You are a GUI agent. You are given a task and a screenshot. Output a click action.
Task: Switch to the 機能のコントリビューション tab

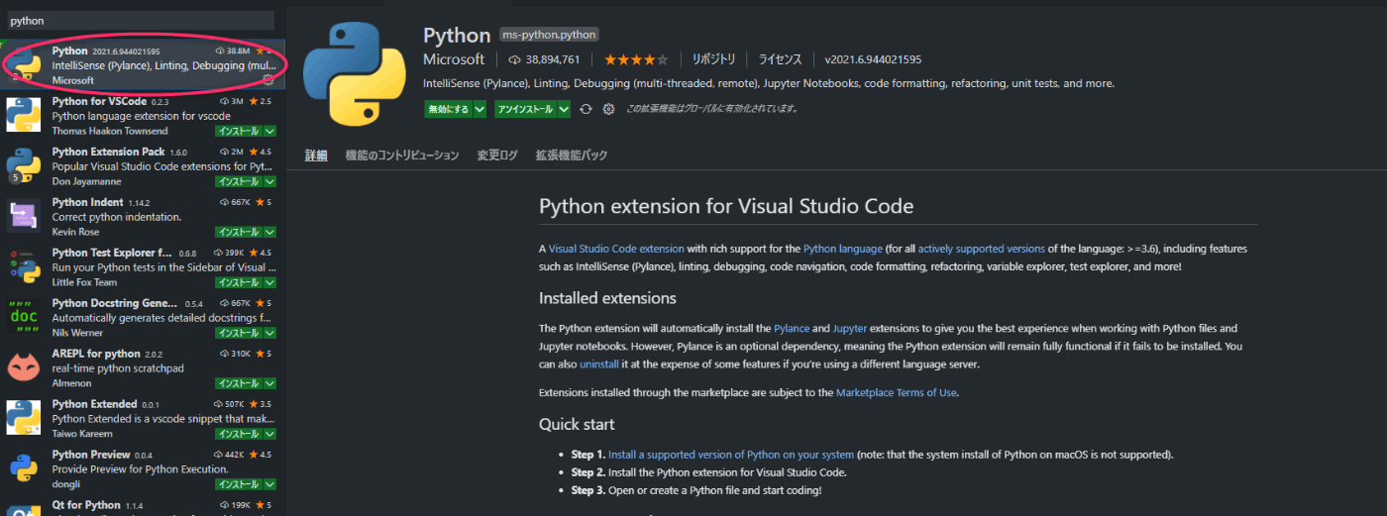[402, 155]
